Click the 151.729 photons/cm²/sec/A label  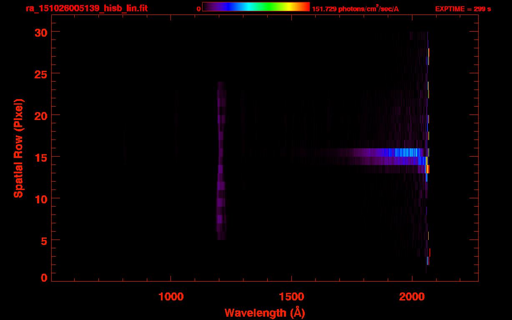coord(355,9)
